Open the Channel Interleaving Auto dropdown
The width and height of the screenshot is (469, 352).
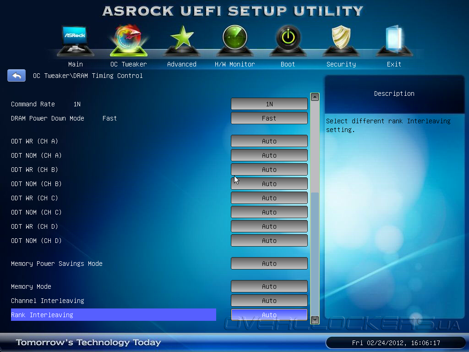[269, 301]
